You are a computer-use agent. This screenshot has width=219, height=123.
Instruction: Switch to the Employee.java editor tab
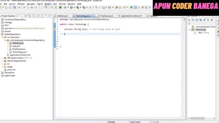point(107,16)
